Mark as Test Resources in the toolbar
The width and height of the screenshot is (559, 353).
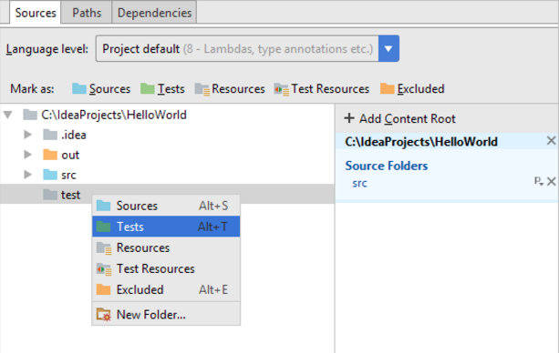322,88
